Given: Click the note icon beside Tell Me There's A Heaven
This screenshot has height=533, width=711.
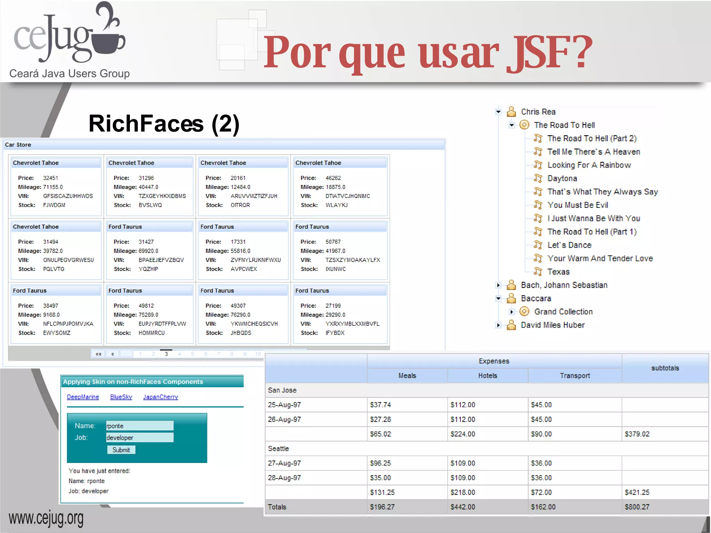Looking at the screenshot, I should pos(538,152).
